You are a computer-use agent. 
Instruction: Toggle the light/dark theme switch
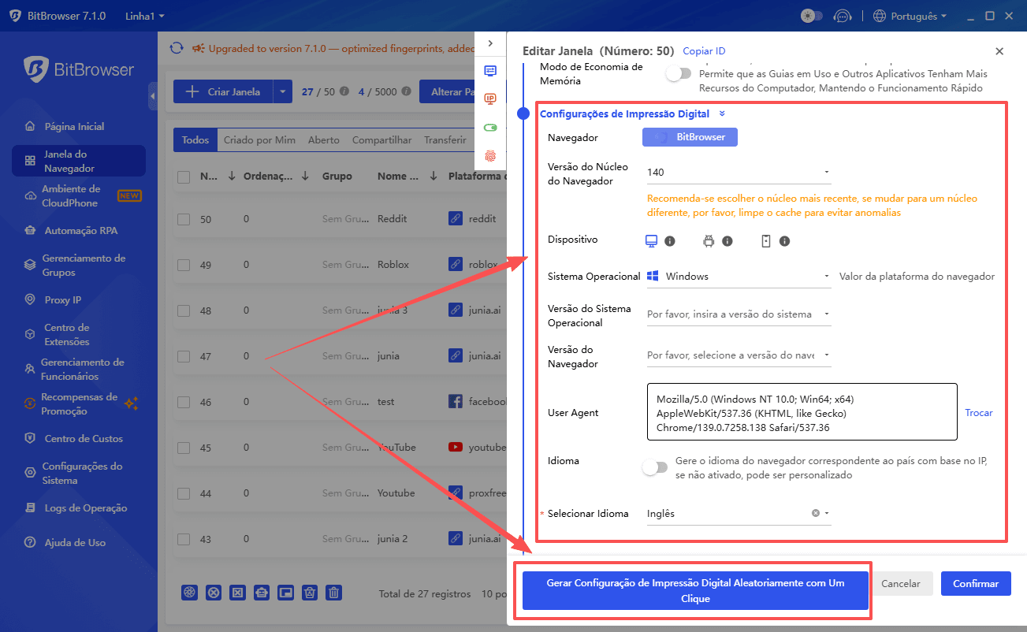pos(812,16)
